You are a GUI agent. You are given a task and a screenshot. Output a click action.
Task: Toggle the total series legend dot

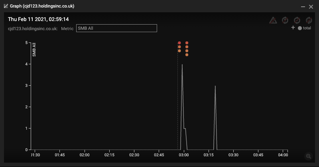point(300,28)
